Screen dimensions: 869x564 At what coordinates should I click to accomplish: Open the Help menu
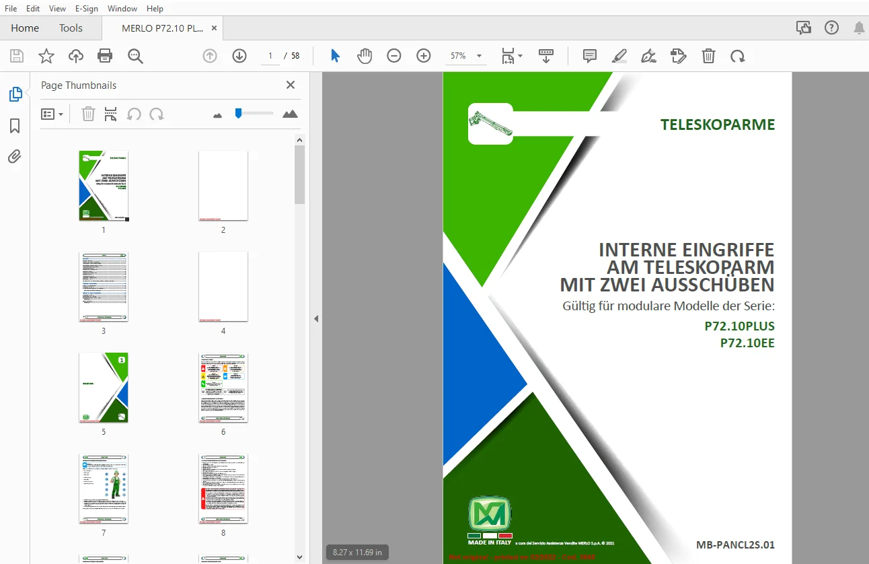pyautogui.click(x=155, y=9)
